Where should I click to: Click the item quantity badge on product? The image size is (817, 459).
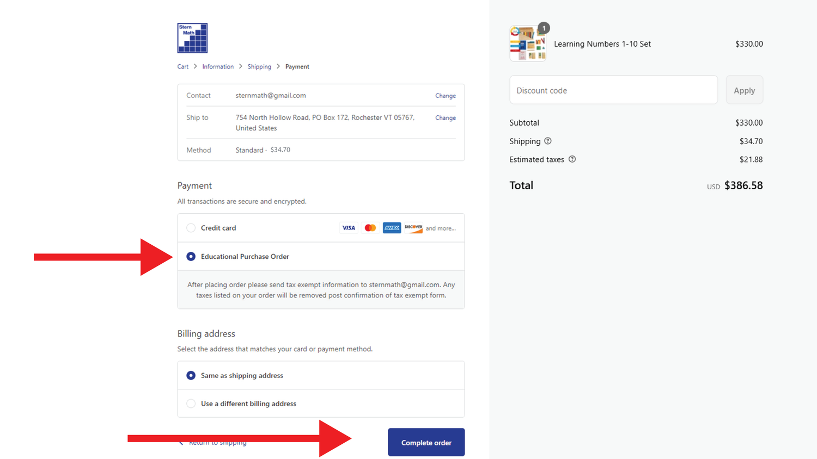[544, 28]
